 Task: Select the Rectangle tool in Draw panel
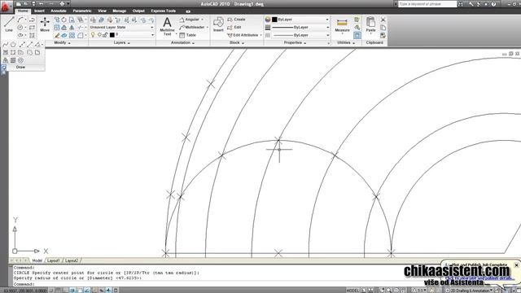pos(32,27)
